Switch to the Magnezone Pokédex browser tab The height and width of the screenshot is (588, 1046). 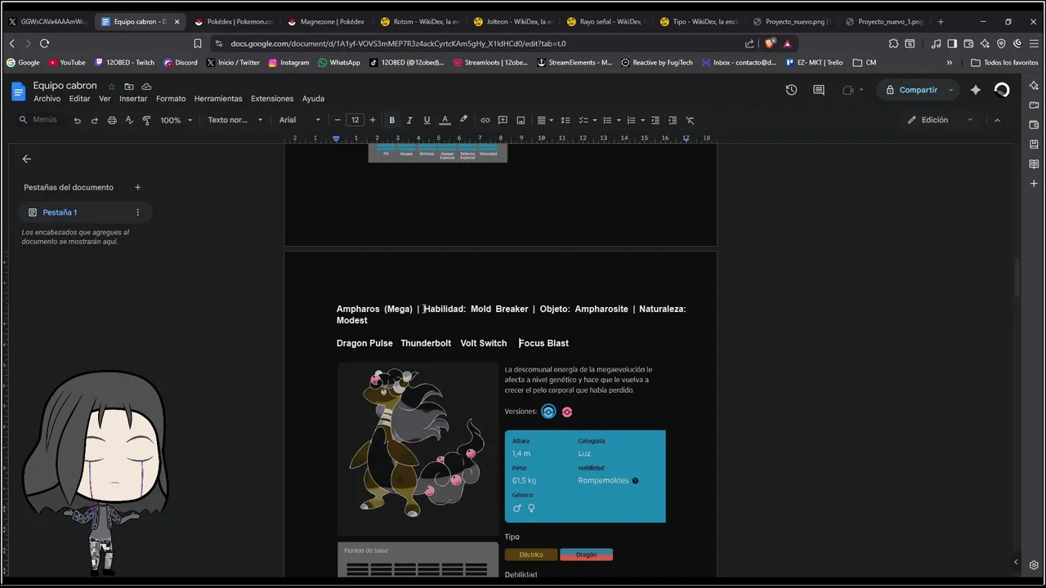326,22
